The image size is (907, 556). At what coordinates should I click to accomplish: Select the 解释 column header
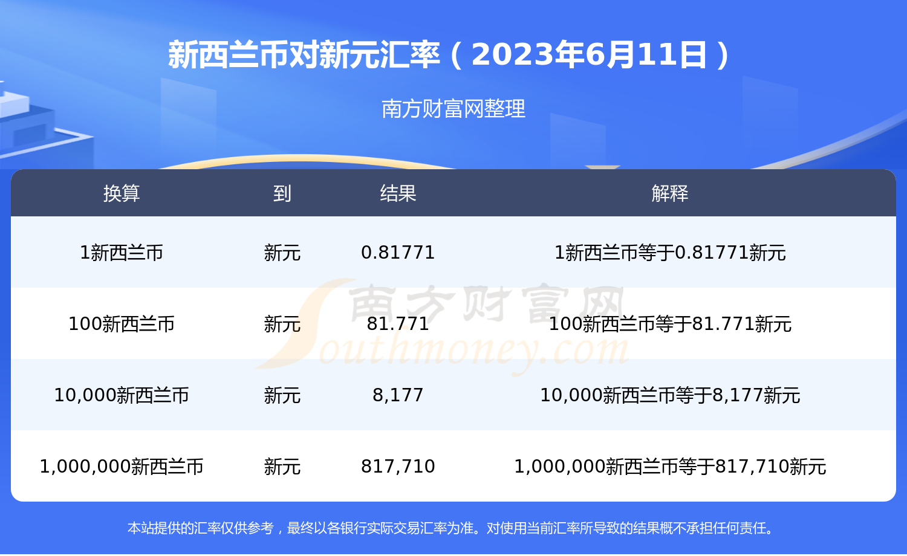[670, 193]
